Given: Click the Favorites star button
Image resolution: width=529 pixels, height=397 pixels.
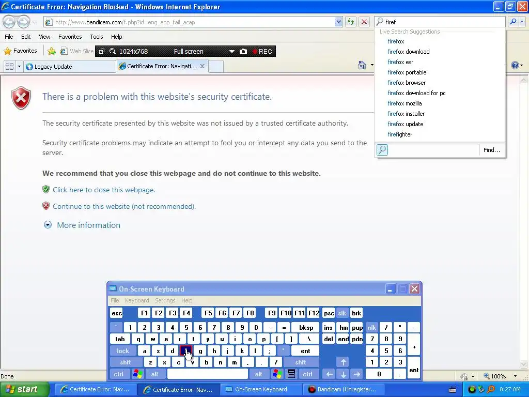Looking at the screenshot, I should tap(20, 51).
